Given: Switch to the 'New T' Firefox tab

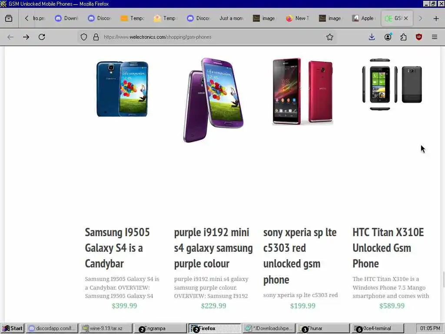Looking at the screenshot, I should tap(298, 18).
